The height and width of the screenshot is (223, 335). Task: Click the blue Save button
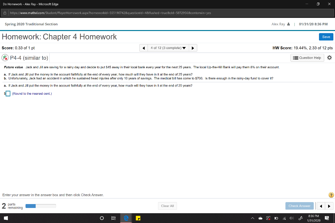326,37
